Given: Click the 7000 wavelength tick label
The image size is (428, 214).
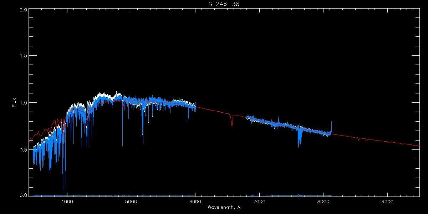Looking at the screenshot, I should click(x=259, y=201).
